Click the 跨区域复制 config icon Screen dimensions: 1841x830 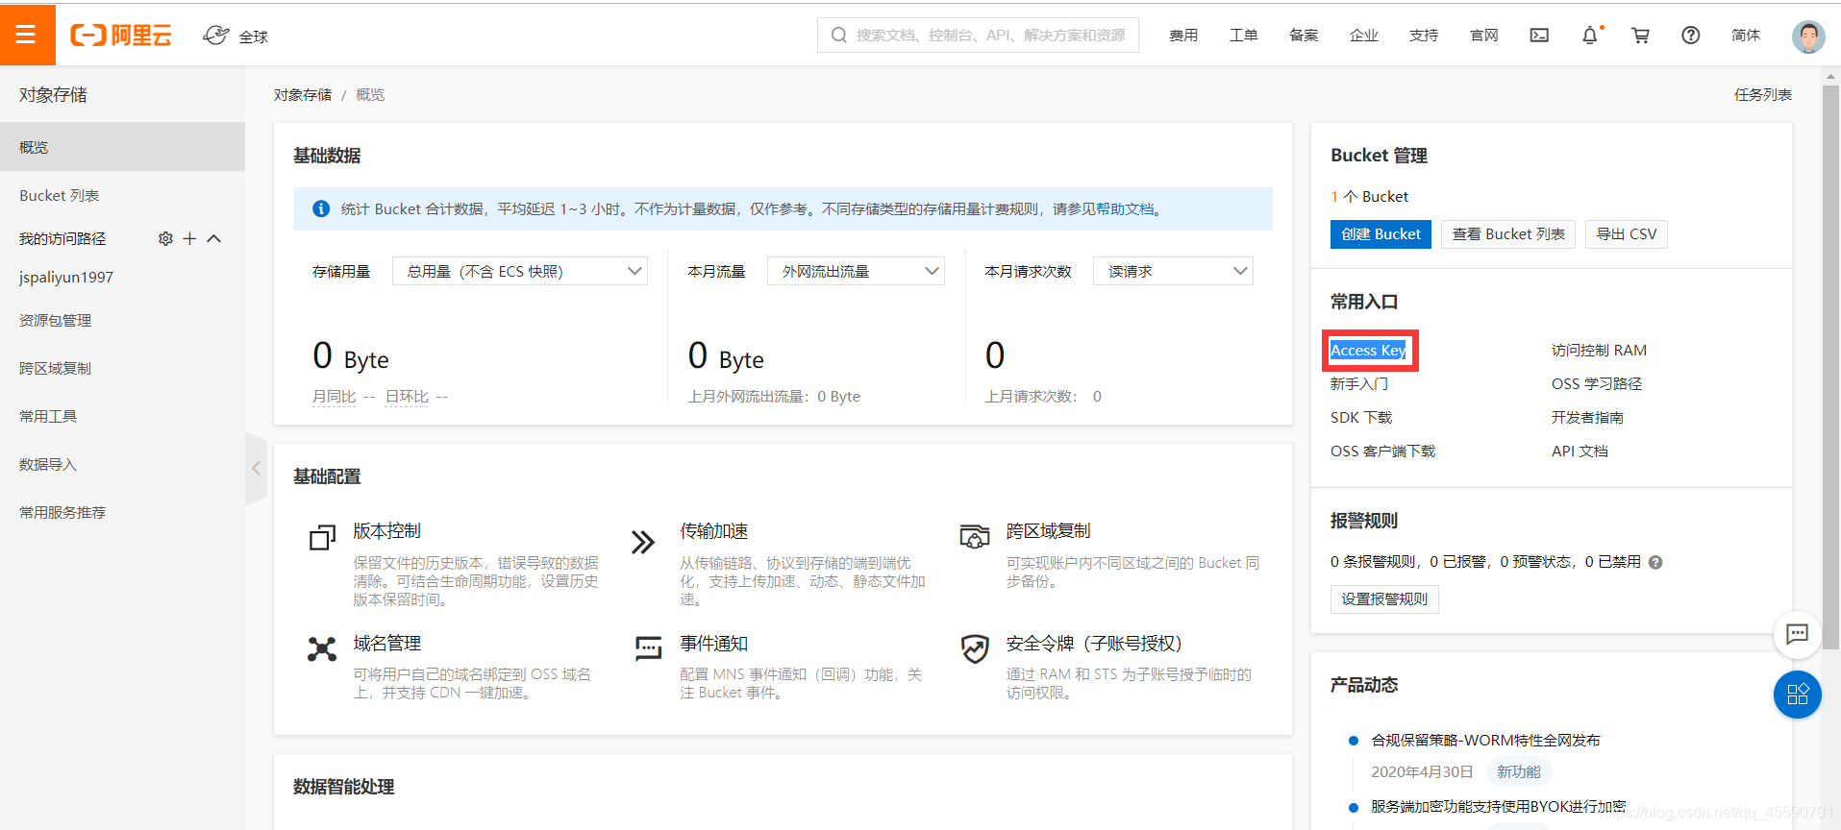[975, 536]
